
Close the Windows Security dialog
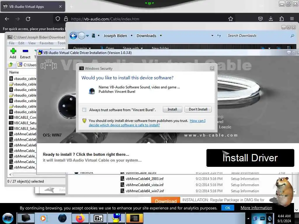pyautogui.click(x=212, y=68)
